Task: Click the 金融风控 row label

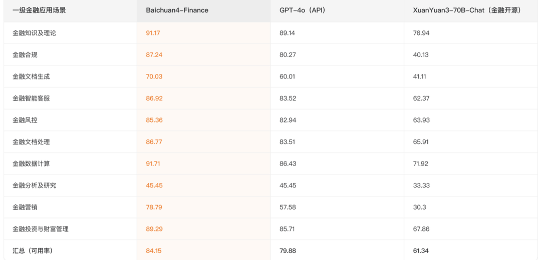Action: [x=25, y=120]
